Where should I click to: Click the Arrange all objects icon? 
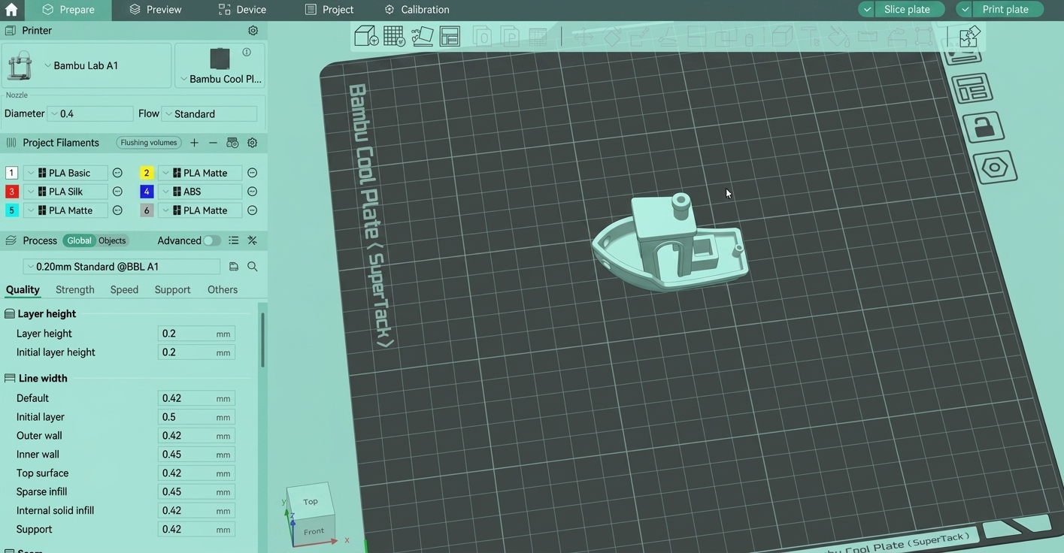(450, 36)
